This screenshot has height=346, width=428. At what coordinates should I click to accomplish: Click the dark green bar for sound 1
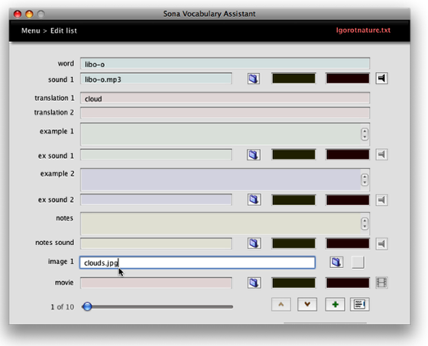293,79
